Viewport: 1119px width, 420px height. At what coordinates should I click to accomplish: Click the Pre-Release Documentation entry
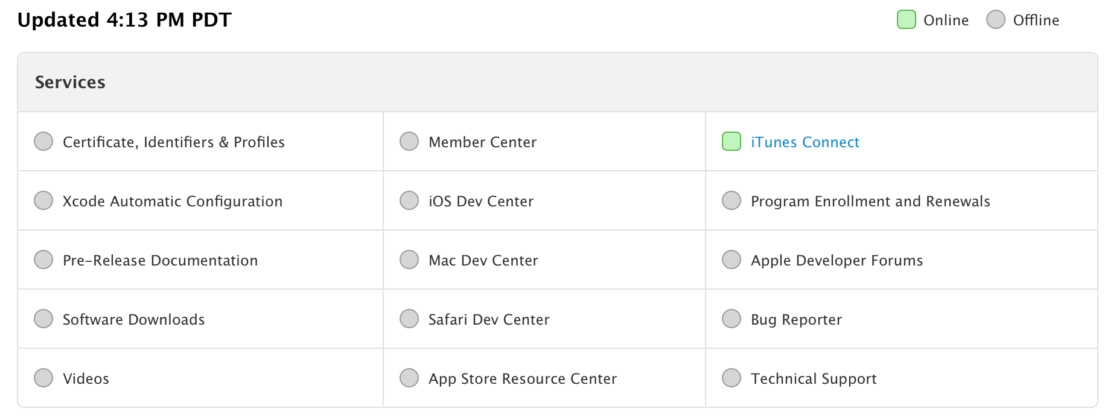[x=161, y=261]
